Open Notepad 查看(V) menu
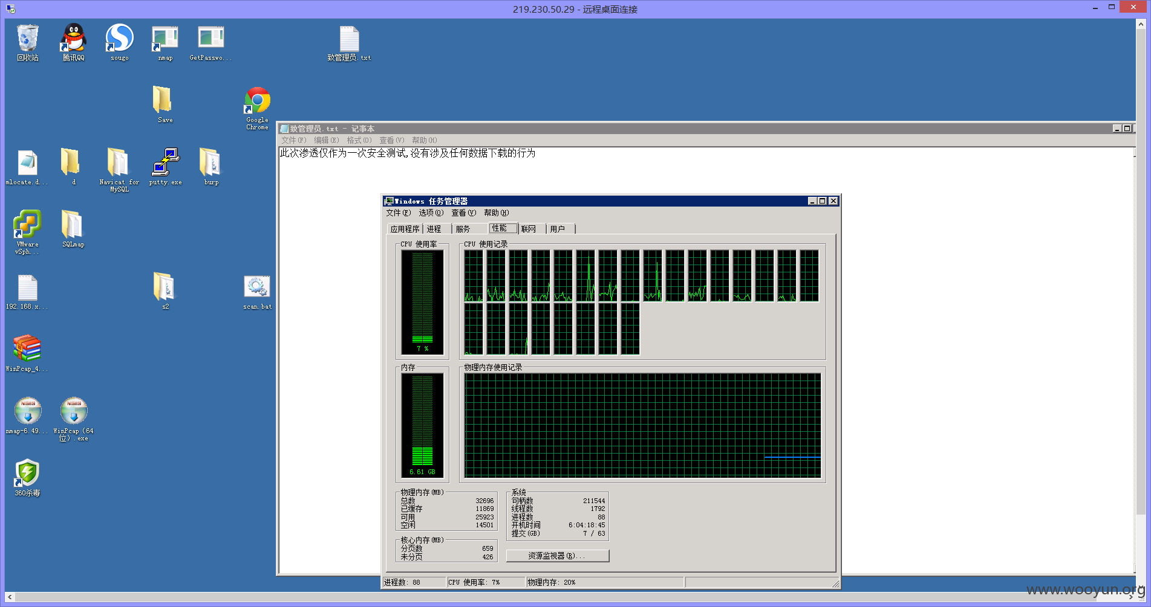The width and height of the screenshot is (1151, 607). 392,140
